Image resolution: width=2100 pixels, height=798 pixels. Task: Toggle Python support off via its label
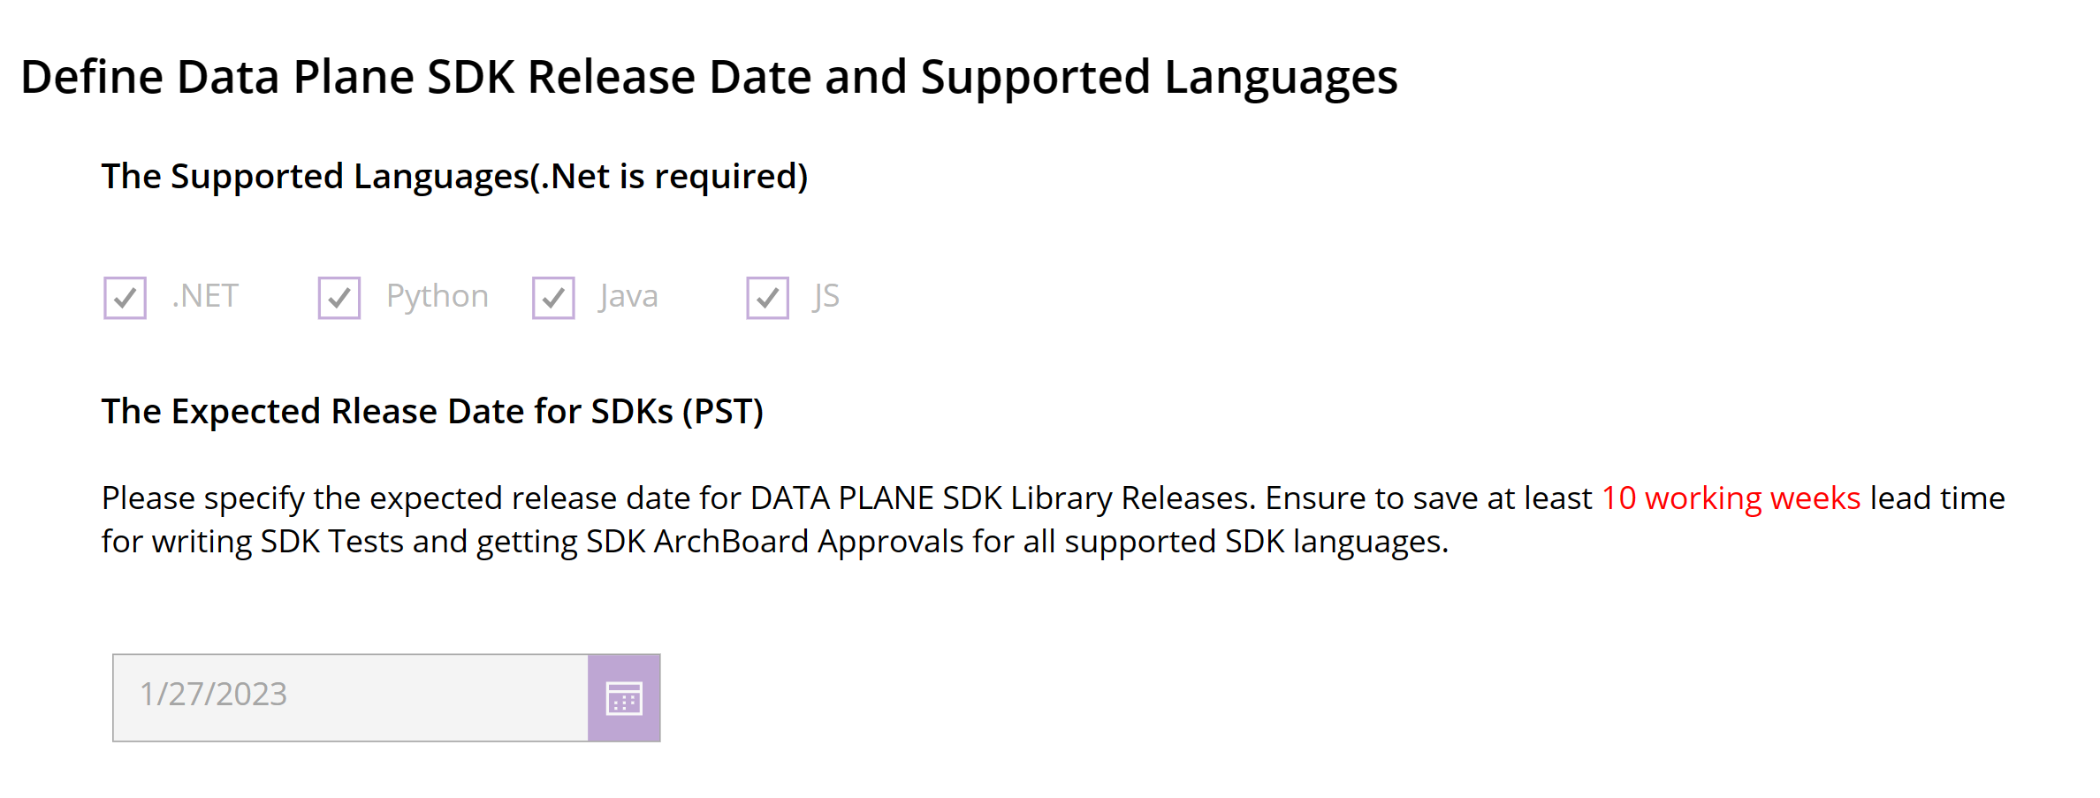point(437,296)
